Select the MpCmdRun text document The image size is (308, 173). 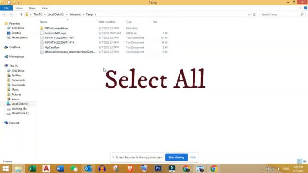point(52,47)
